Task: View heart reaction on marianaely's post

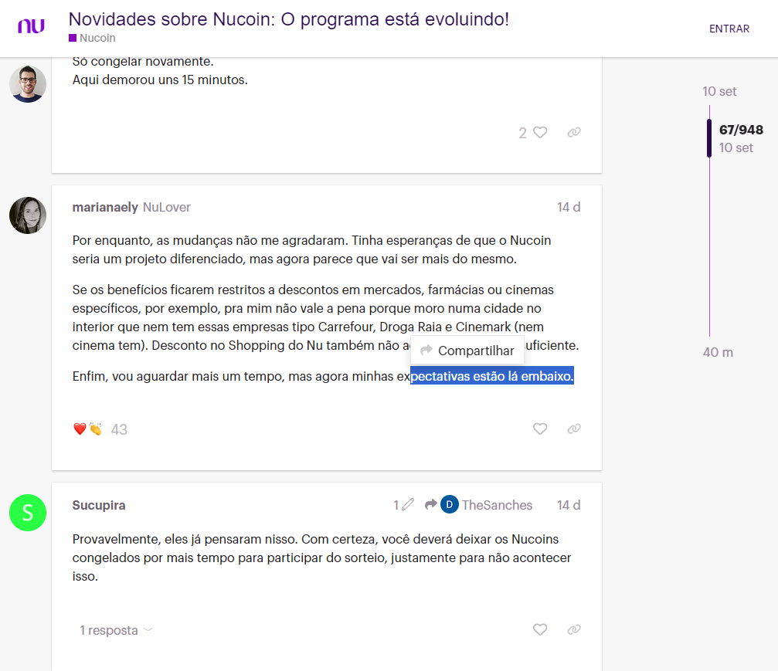Action: [x=80, y=429]
